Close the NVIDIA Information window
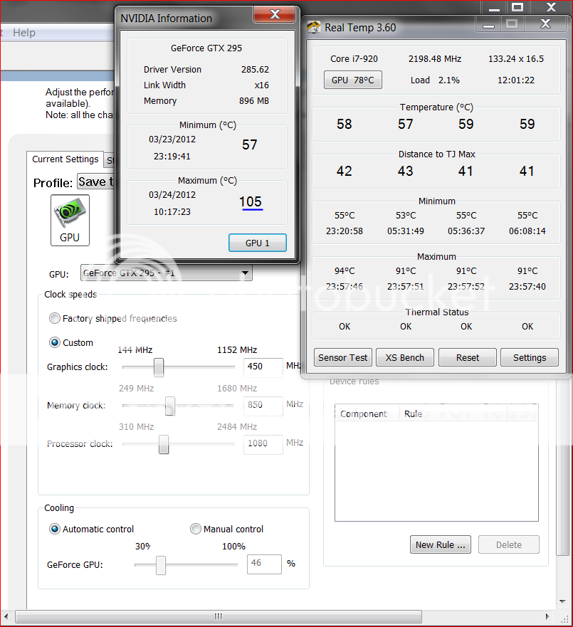The width and height of the screenshot is (573, 627). click(x=274, y=14)
